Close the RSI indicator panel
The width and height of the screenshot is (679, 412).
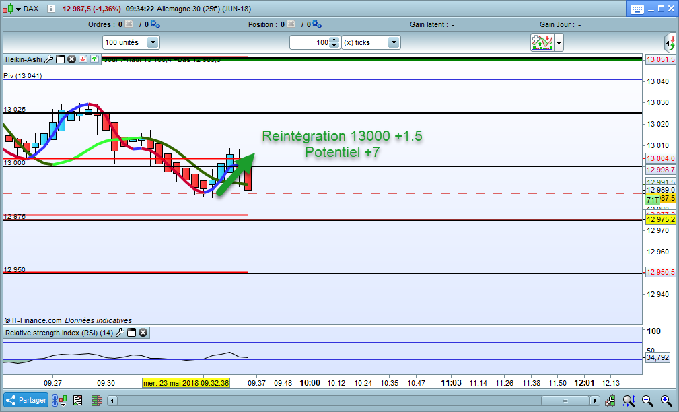tap(143, 333)
